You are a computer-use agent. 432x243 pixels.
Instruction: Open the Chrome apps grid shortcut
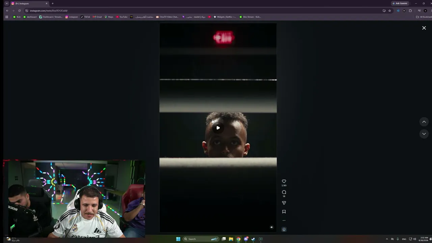coord(7,17)
